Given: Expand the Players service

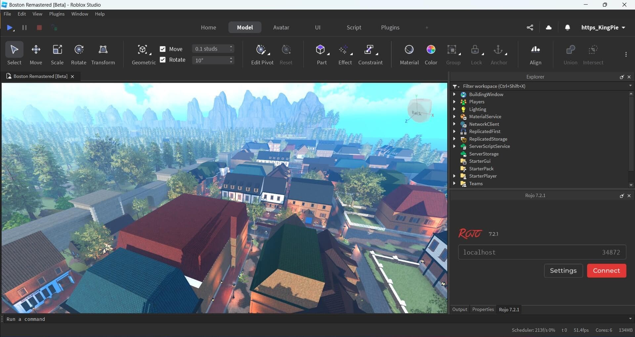Looking at the screenshot, I should point(454,102).
